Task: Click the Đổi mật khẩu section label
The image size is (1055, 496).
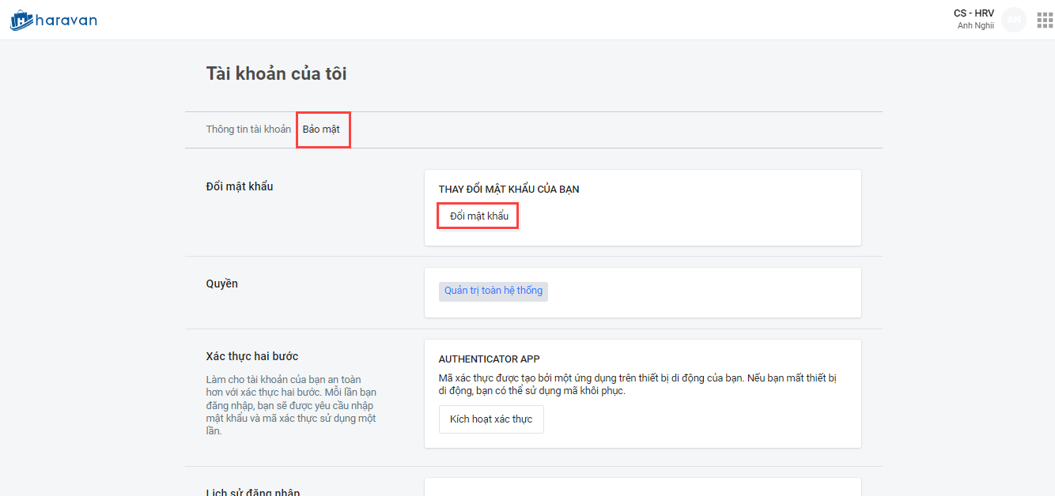Action: click(x=240, y=186)
